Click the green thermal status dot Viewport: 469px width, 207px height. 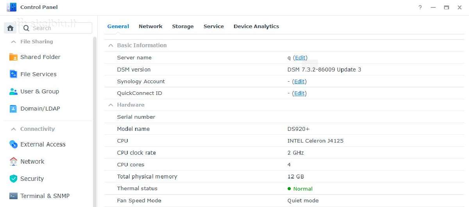click(289, 189)
